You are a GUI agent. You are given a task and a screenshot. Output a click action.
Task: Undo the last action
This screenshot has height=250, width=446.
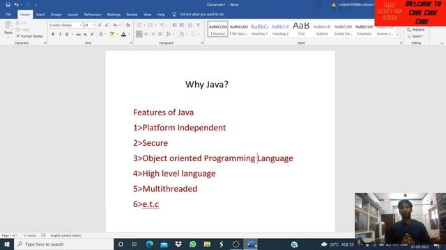point(16,5)
